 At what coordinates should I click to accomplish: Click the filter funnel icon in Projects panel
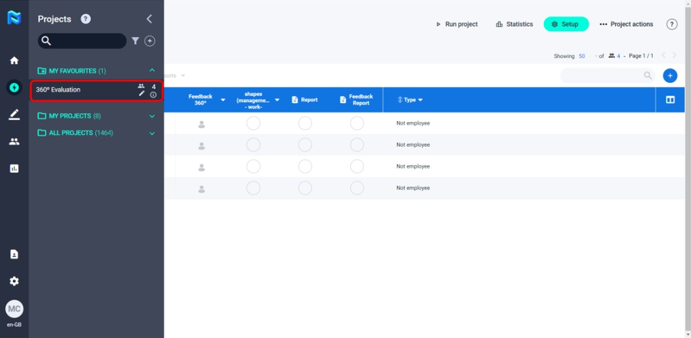click(135, 41)
